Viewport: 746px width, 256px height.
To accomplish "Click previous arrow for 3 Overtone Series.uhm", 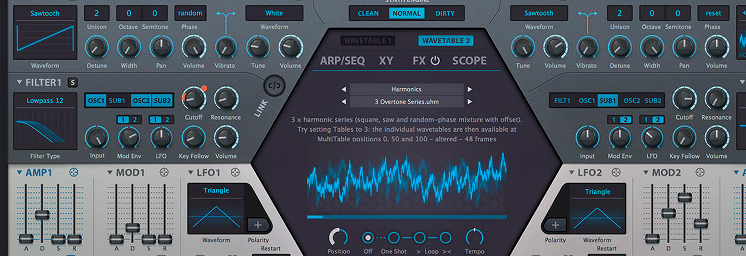I will [x=344, y=102].
